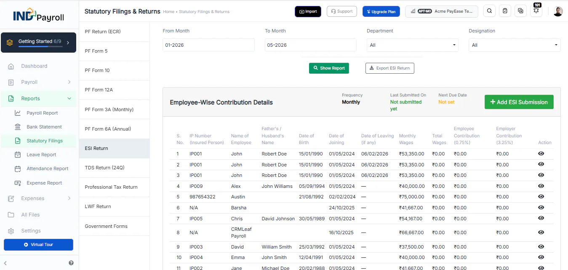568x270 pixels.
Task: Click Add ESI Submission button
Action: pos(519,102)
